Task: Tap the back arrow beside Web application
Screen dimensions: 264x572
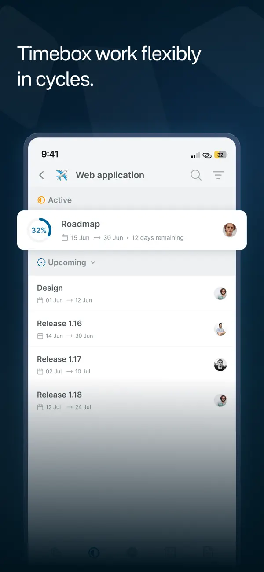Action: [x=41, y=175]
